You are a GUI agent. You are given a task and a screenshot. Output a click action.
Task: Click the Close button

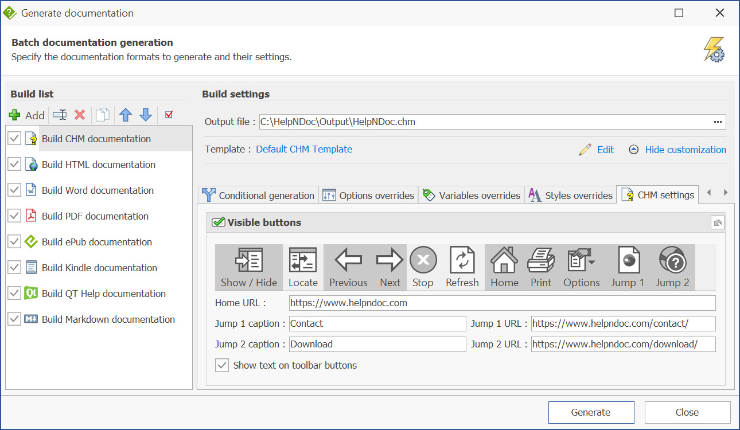687,412
